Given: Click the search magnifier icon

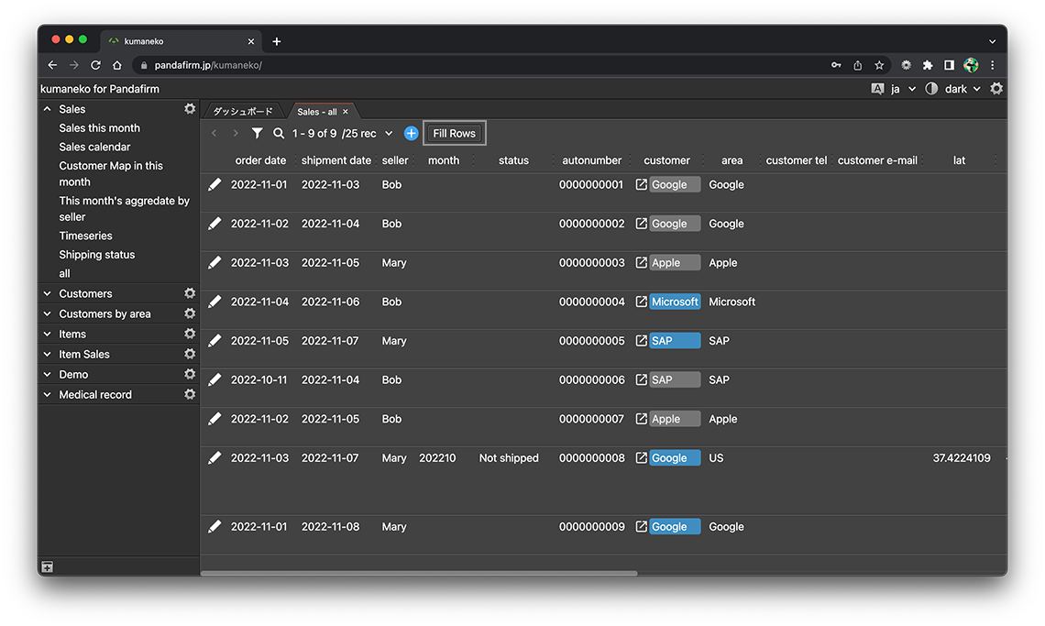Looking at the screenshot, I should (279, 134).
